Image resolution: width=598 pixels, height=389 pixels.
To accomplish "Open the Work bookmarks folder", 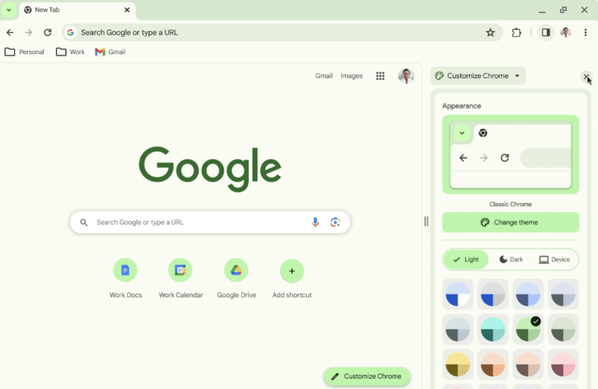I will [x=71, y=52].
